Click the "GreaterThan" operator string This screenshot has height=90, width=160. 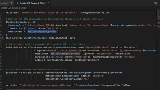pos(103,54)
